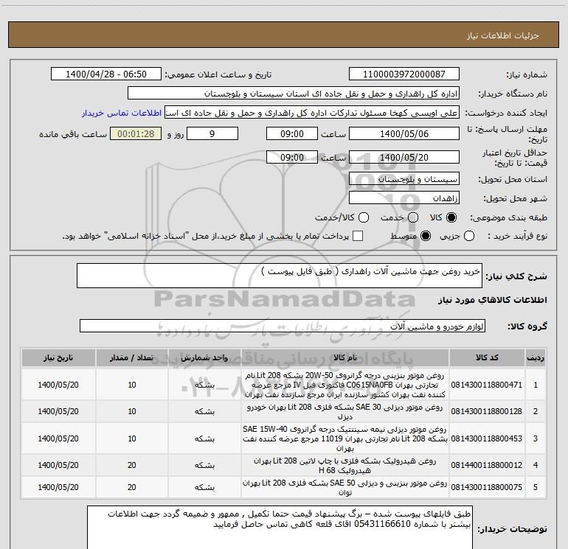568x549 pixels.
Task: Click the remaining days field showing 9
Action: tap(212, 133)
